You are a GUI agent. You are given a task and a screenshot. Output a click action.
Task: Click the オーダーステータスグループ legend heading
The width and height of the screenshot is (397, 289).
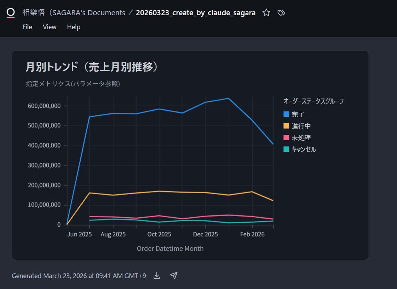pos(314,101)
